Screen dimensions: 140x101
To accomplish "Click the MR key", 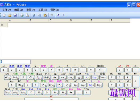I will [x=39, y=92].
